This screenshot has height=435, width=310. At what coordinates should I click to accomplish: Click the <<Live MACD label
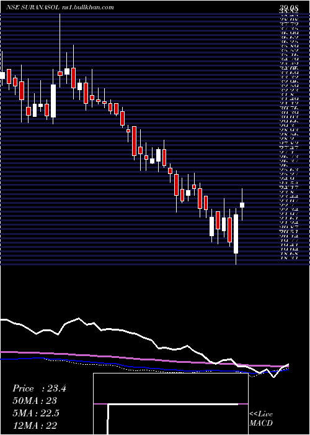[x=261, y=419]
